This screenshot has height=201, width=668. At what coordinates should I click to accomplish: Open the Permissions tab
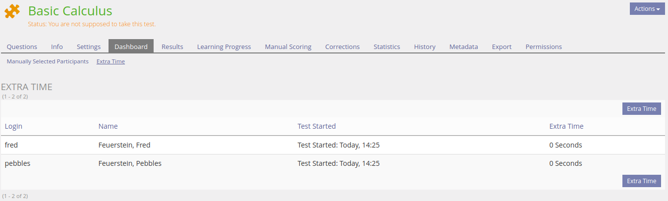544,47
